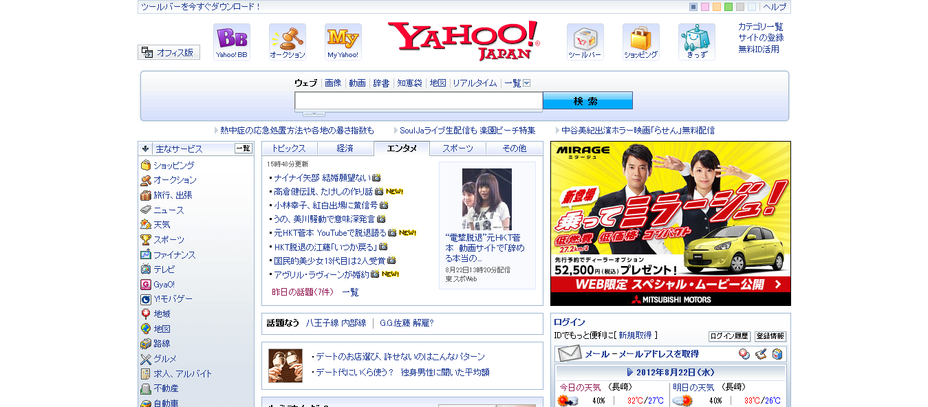Select the リアルタイム search tab
This screenshot has width=928, height=407.
[x=475, y=83]
